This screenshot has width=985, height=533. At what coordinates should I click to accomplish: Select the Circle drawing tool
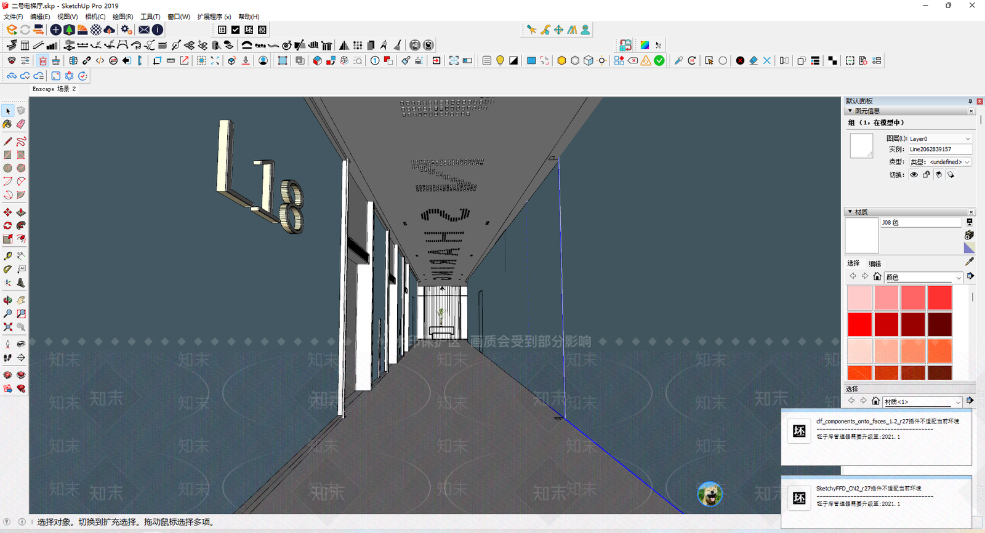coord(7,168)
